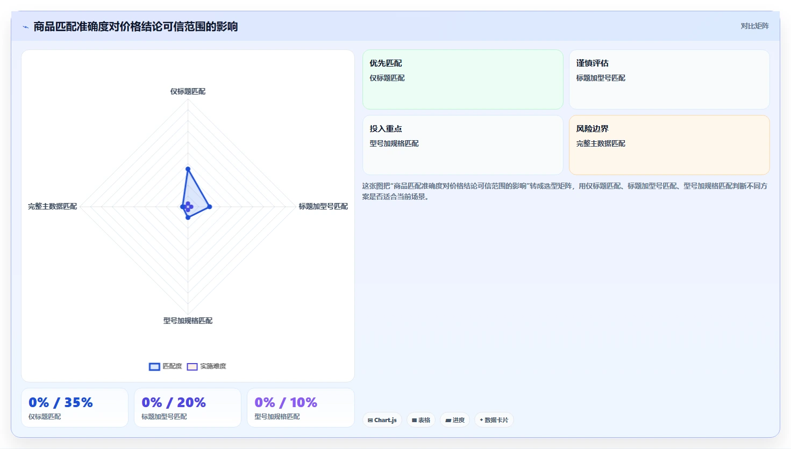The height and width of the screenshot is (449, 791).
Task: Toggle the 实施难度 legend series
Action: click(206, 366)
